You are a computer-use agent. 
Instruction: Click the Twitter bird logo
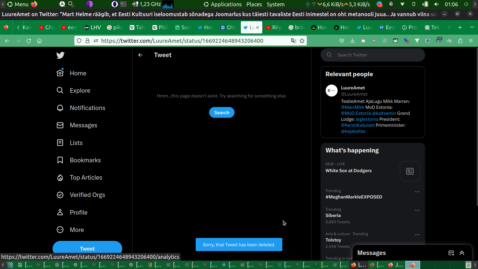[60, 55]
